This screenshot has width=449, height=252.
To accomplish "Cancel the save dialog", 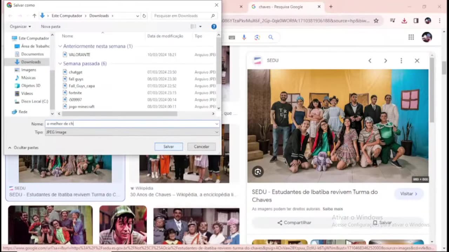I will click(x=201, y=147).
